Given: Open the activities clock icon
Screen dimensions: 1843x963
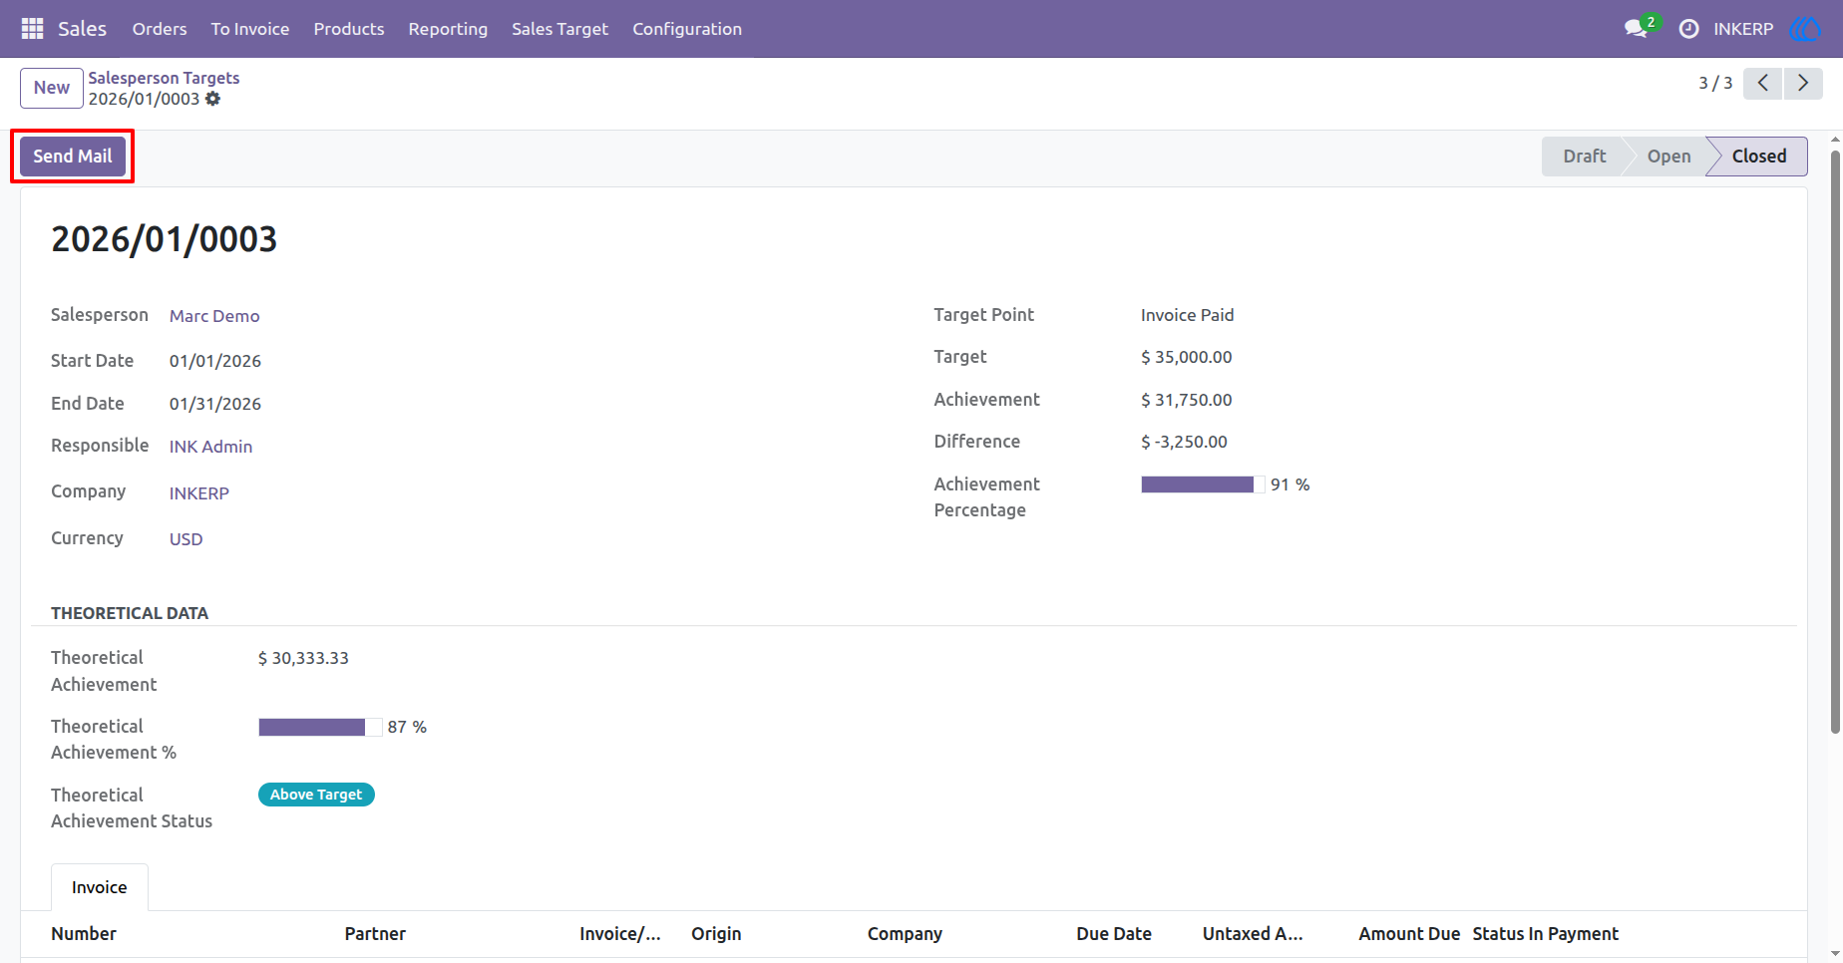Looking at the screenshot, I should (x=1688, y=29).
